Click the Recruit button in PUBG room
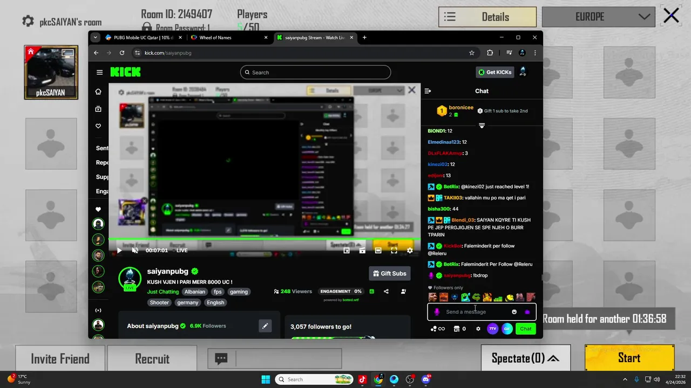 click(x=152, y=359)
